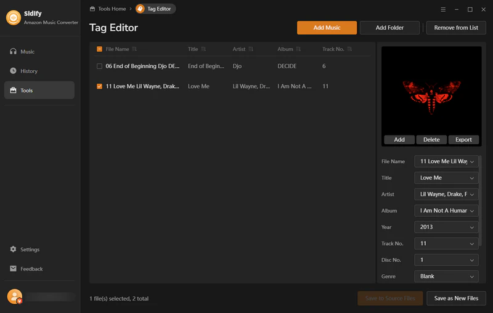Open the hamburger menu icon

(x=443, y=9)
